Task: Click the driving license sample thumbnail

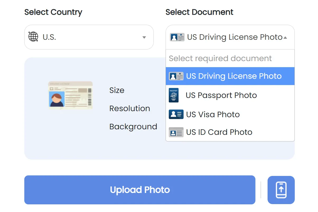Action: pos(70,95)
